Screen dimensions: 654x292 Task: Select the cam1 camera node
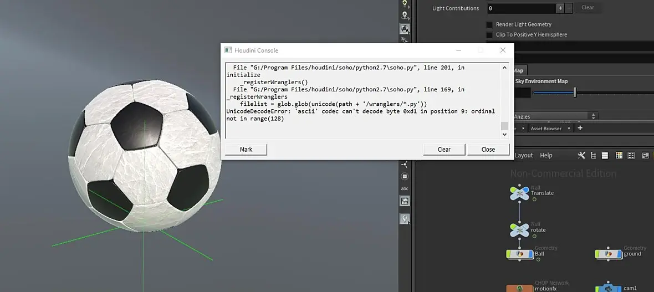(607, 288)
